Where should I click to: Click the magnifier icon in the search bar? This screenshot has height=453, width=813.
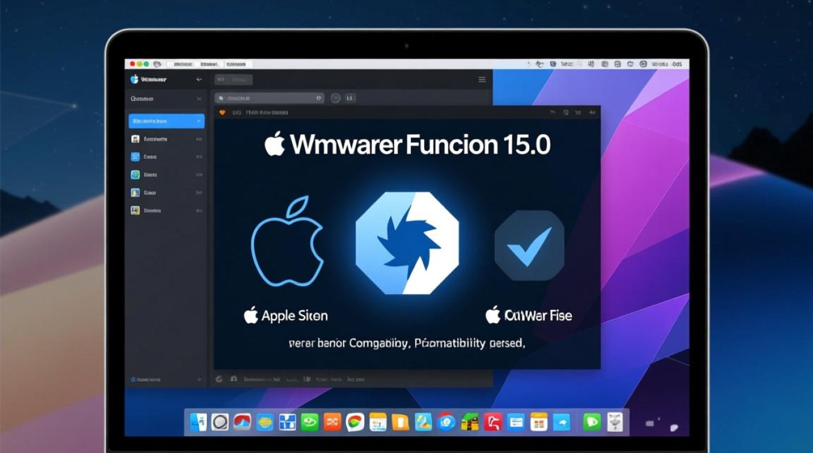[x=221, y=98]
